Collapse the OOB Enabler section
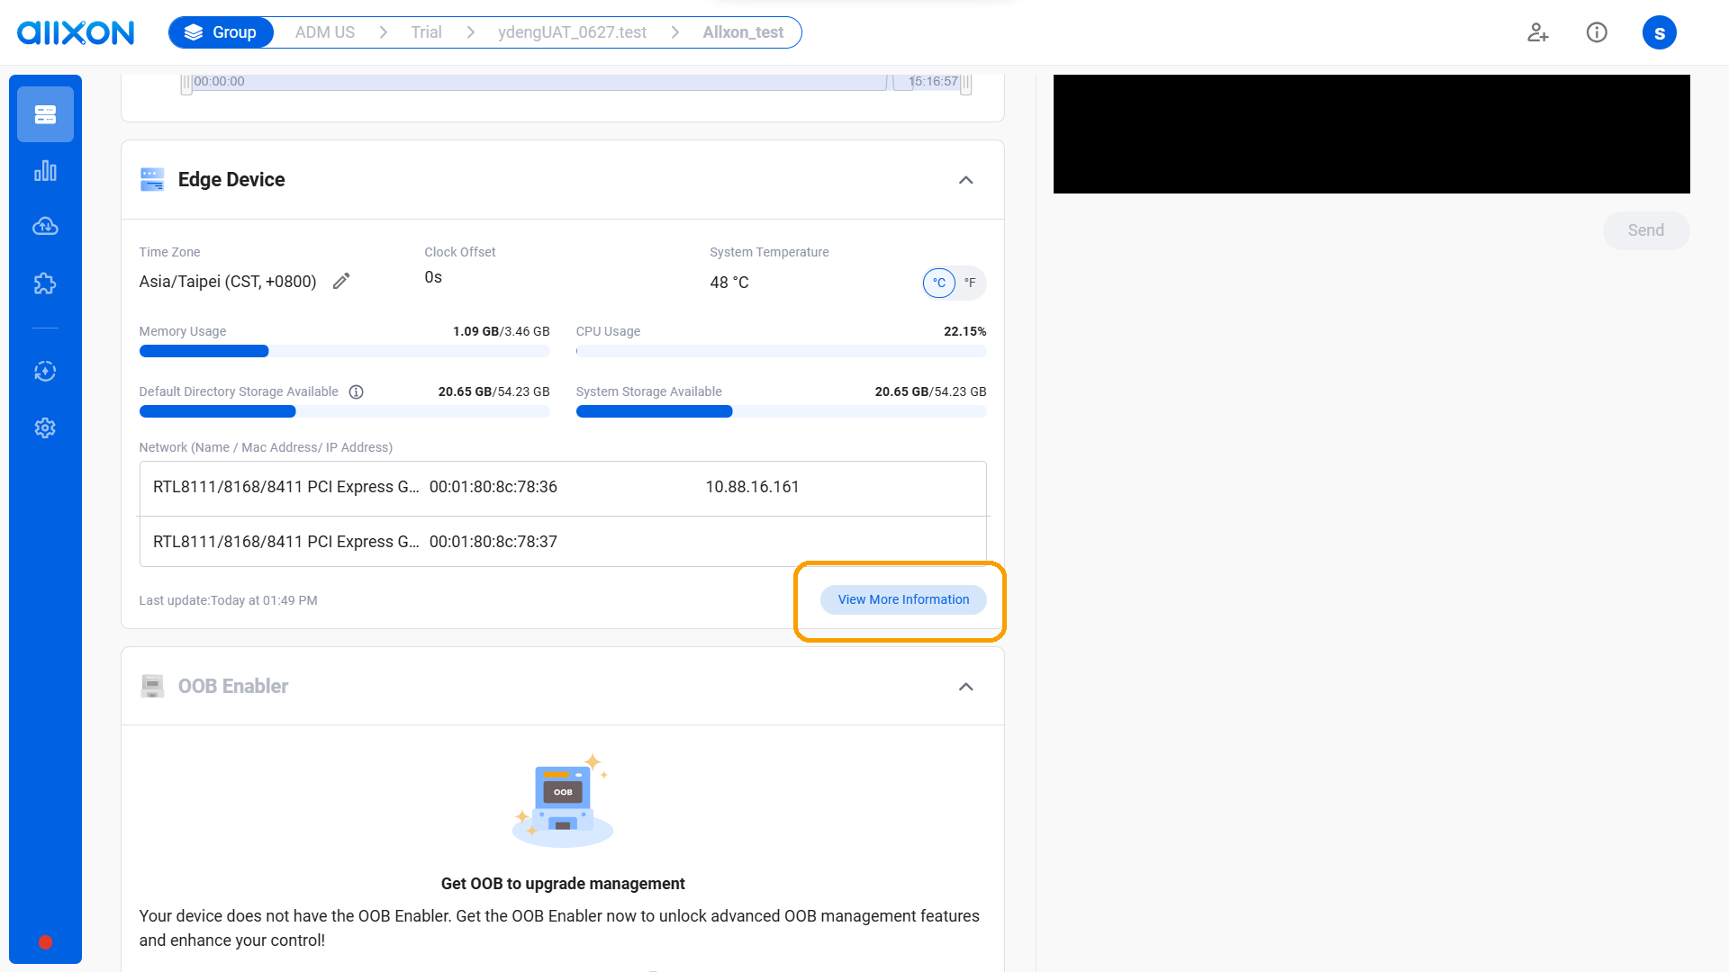The image size is (1729, 972). coord(965,686)
